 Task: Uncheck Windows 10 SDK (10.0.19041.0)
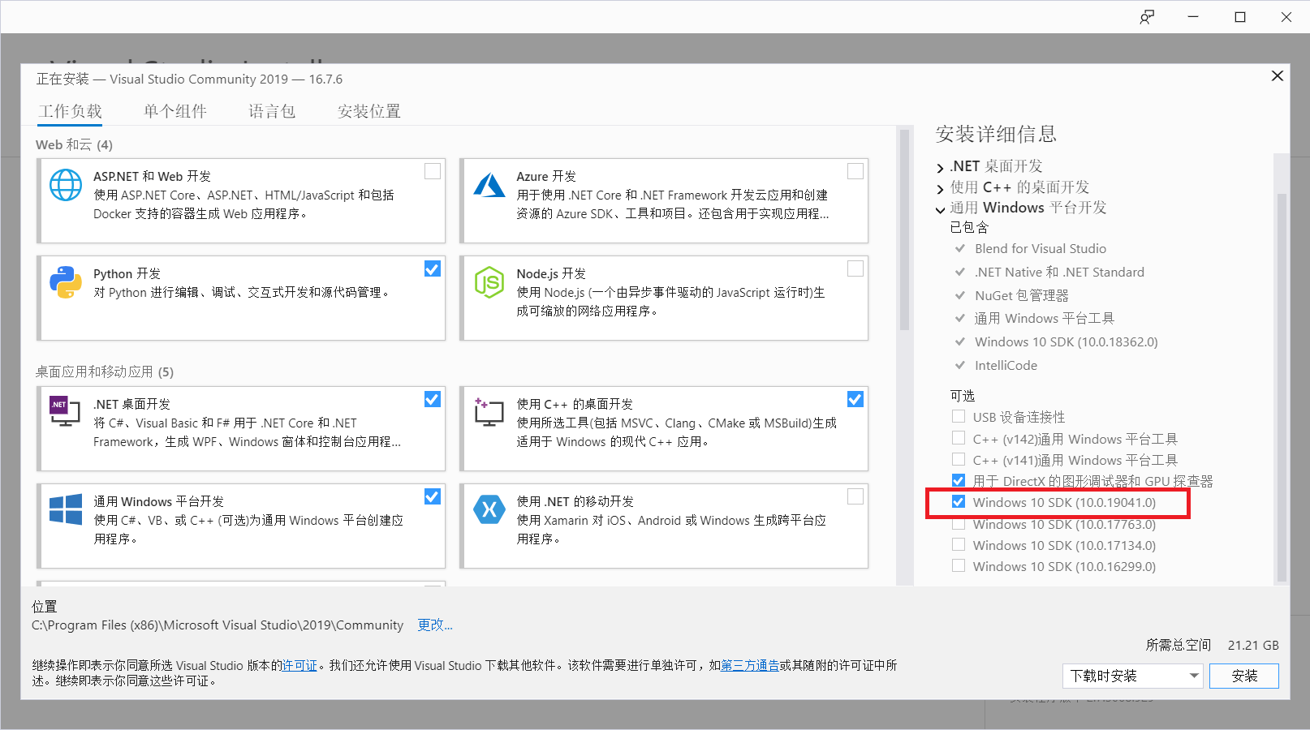pyautogui.click(x=959, y=502)
